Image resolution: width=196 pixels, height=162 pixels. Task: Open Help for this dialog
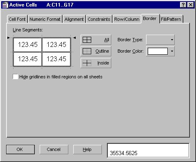(87, 149)
